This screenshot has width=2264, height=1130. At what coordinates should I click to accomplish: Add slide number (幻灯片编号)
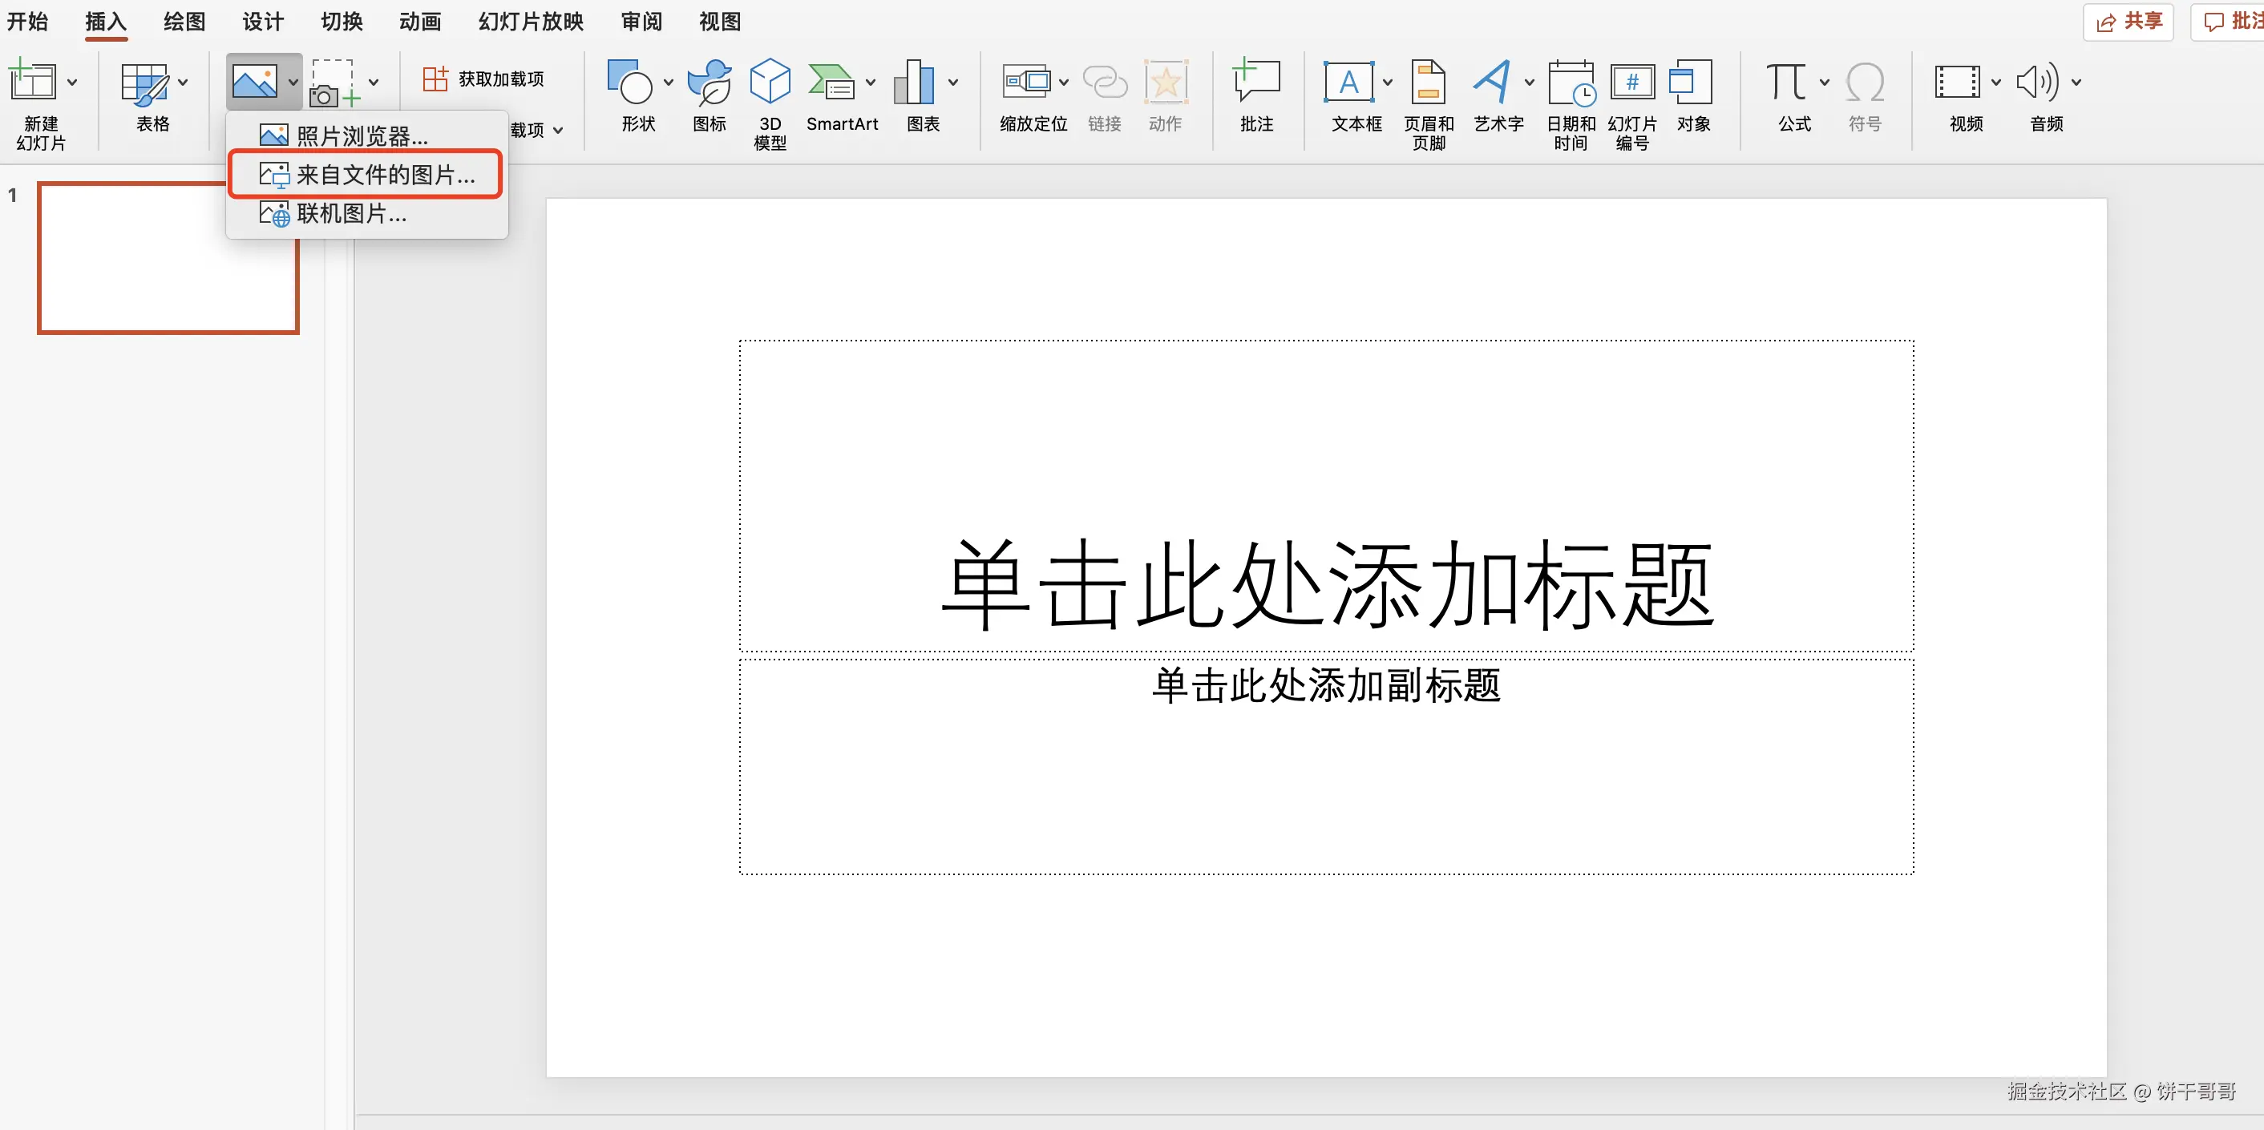[1632, 83]
